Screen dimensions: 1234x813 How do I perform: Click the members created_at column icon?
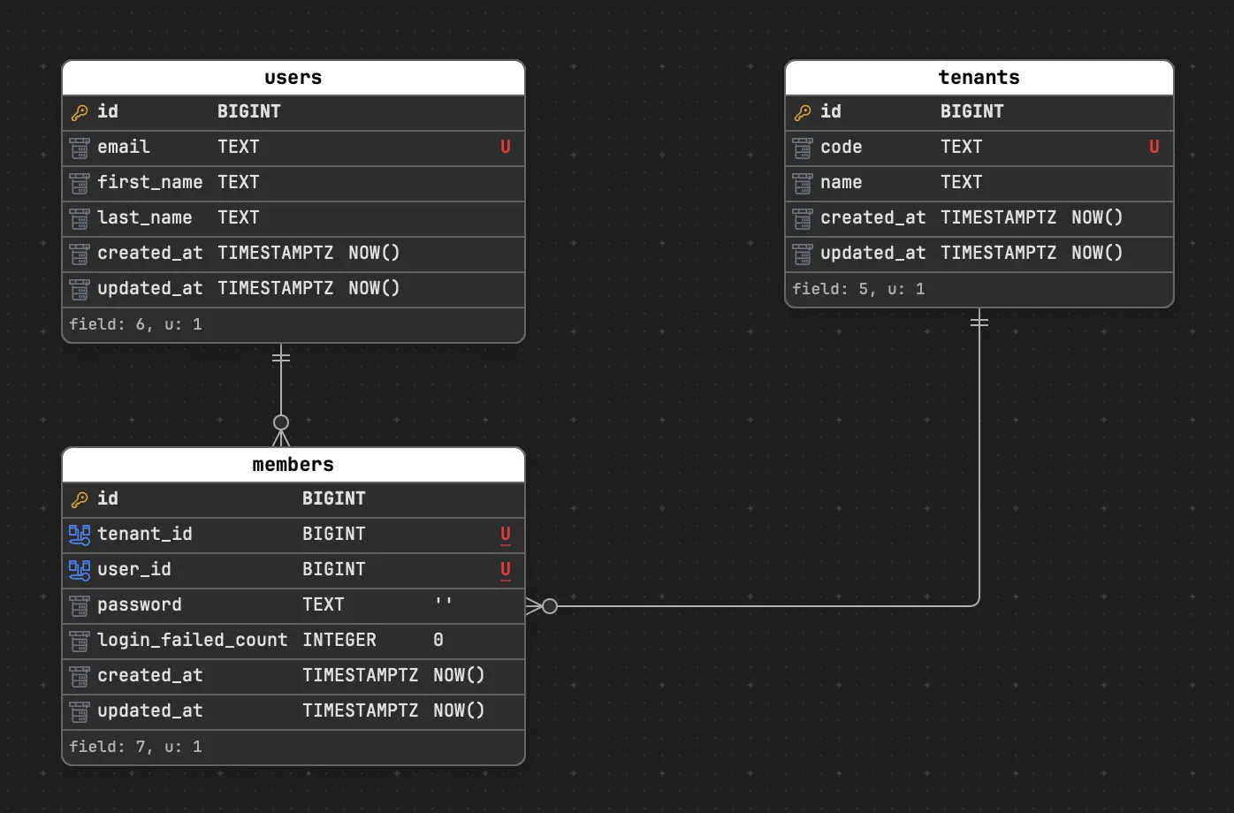(x=80, y=676)
